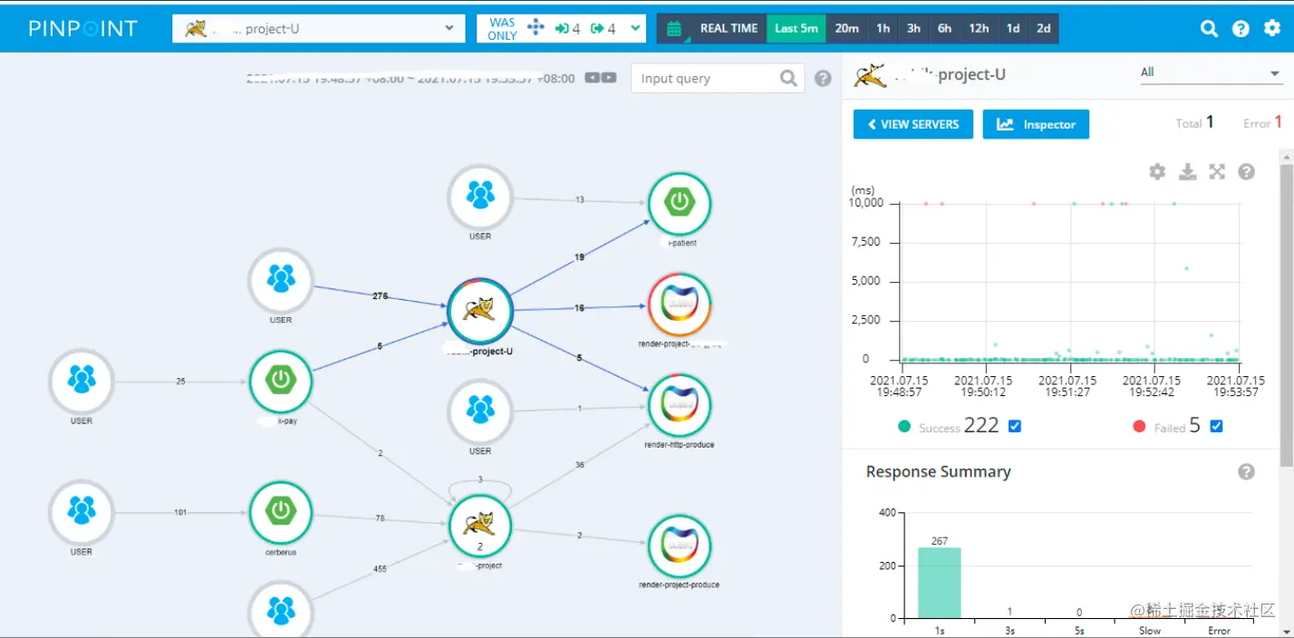Viewport: 1294px width, 638px height.
Task: Select the 6h time range
Action: [944, 28]
